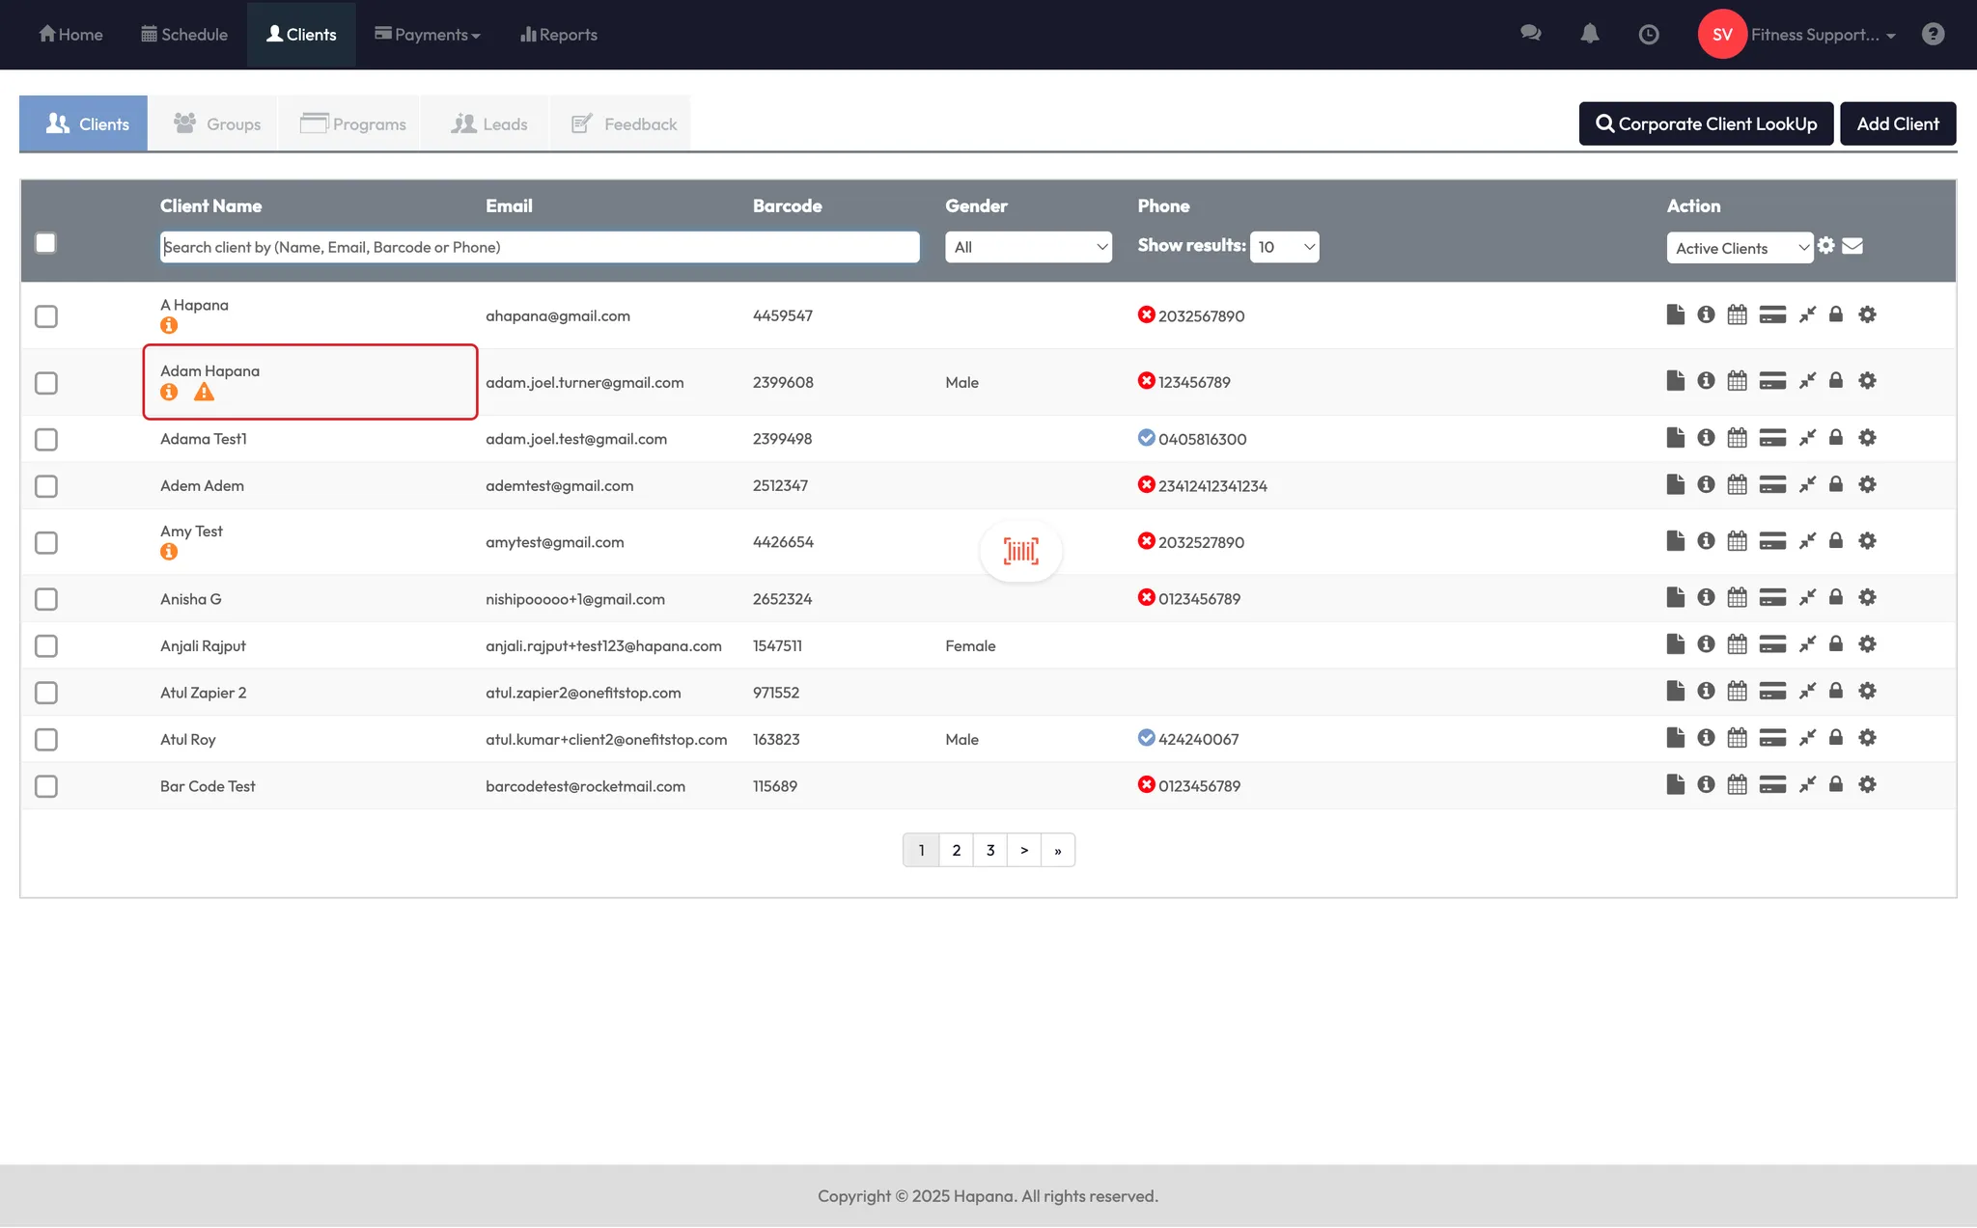Select the Bar Code Test row checkbox
Screen dimensions: 1977x1228
point(46,786)
